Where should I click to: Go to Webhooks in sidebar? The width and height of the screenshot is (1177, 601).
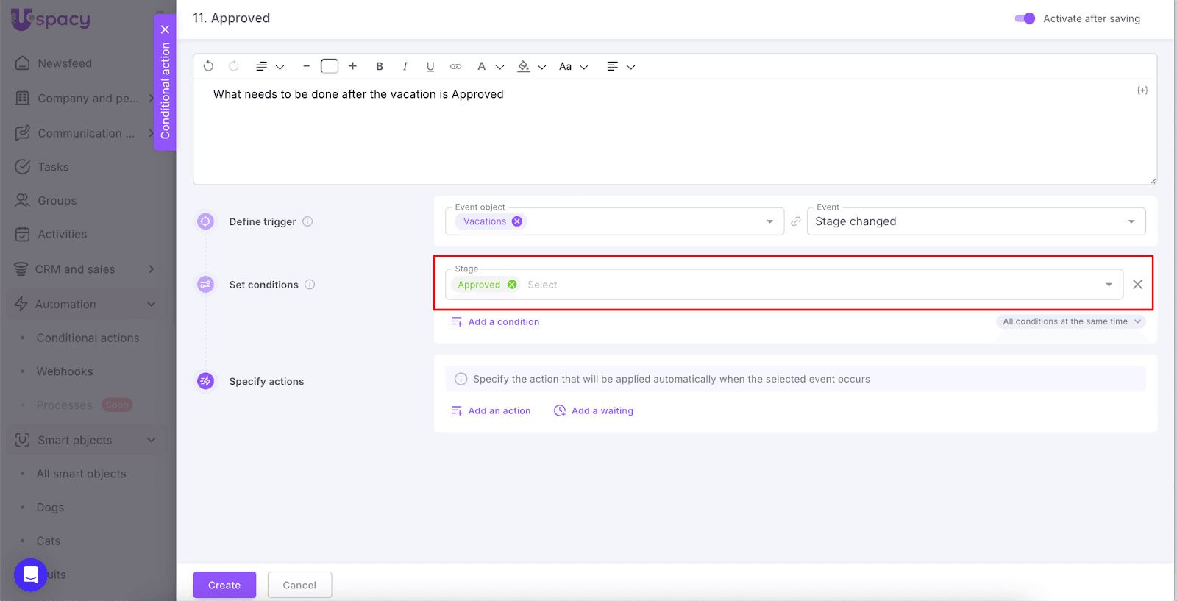pos(65,371)
